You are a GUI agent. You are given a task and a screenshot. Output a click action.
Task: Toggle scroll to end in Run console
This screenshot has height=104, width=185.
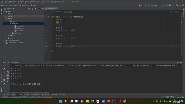tap(8, 75)
